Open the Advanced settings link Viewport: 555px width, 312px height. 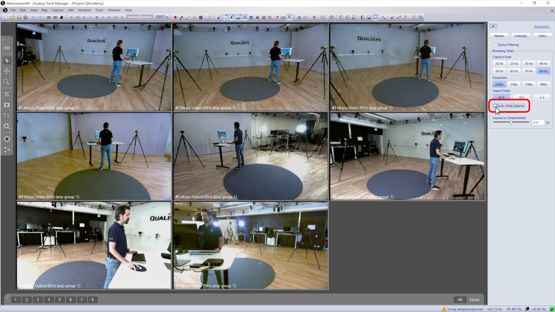pyautogui.click(x=542, y=26)
